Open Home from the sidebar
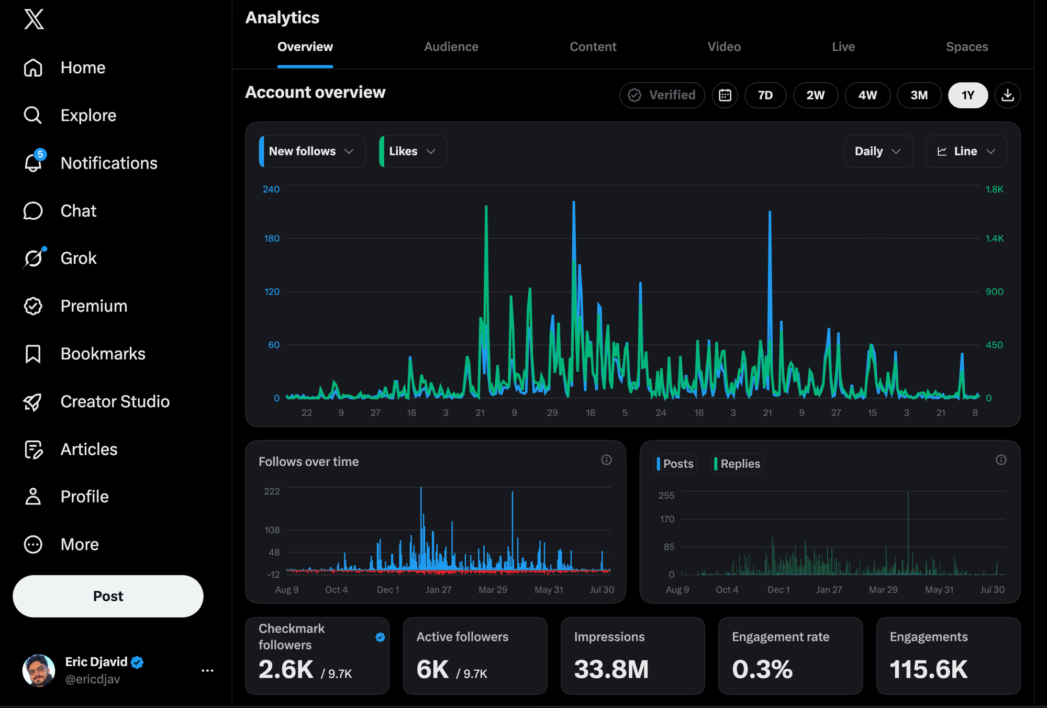The image size is (1047, 708). click(65, 68)
